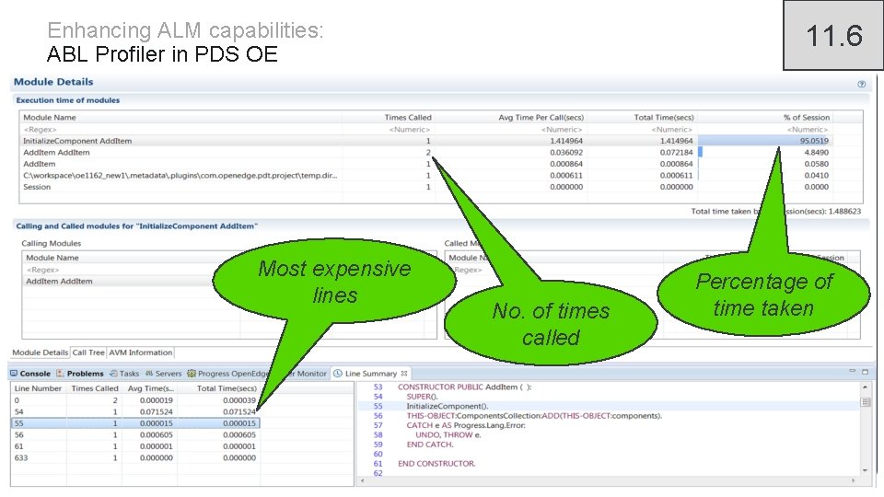Screen dimensions: 884x497
Task: Click code line InitializeComponent()
Action: click(448, 406)
